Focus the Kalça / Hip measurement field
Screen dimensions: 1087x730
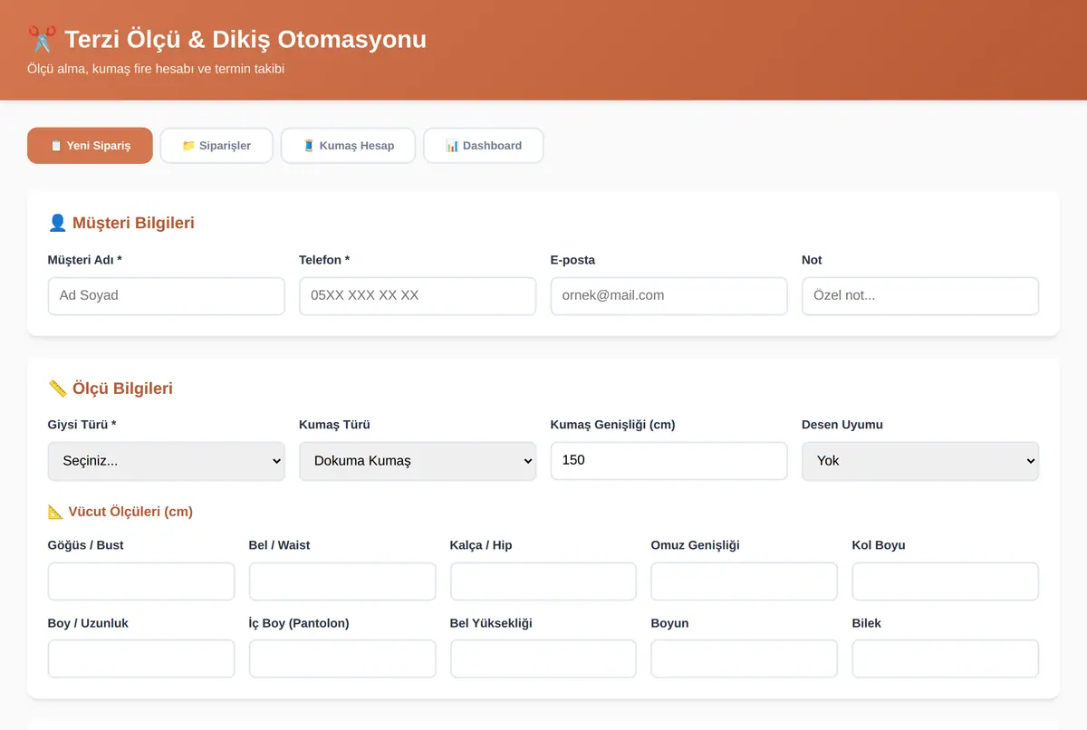point(543,581)
